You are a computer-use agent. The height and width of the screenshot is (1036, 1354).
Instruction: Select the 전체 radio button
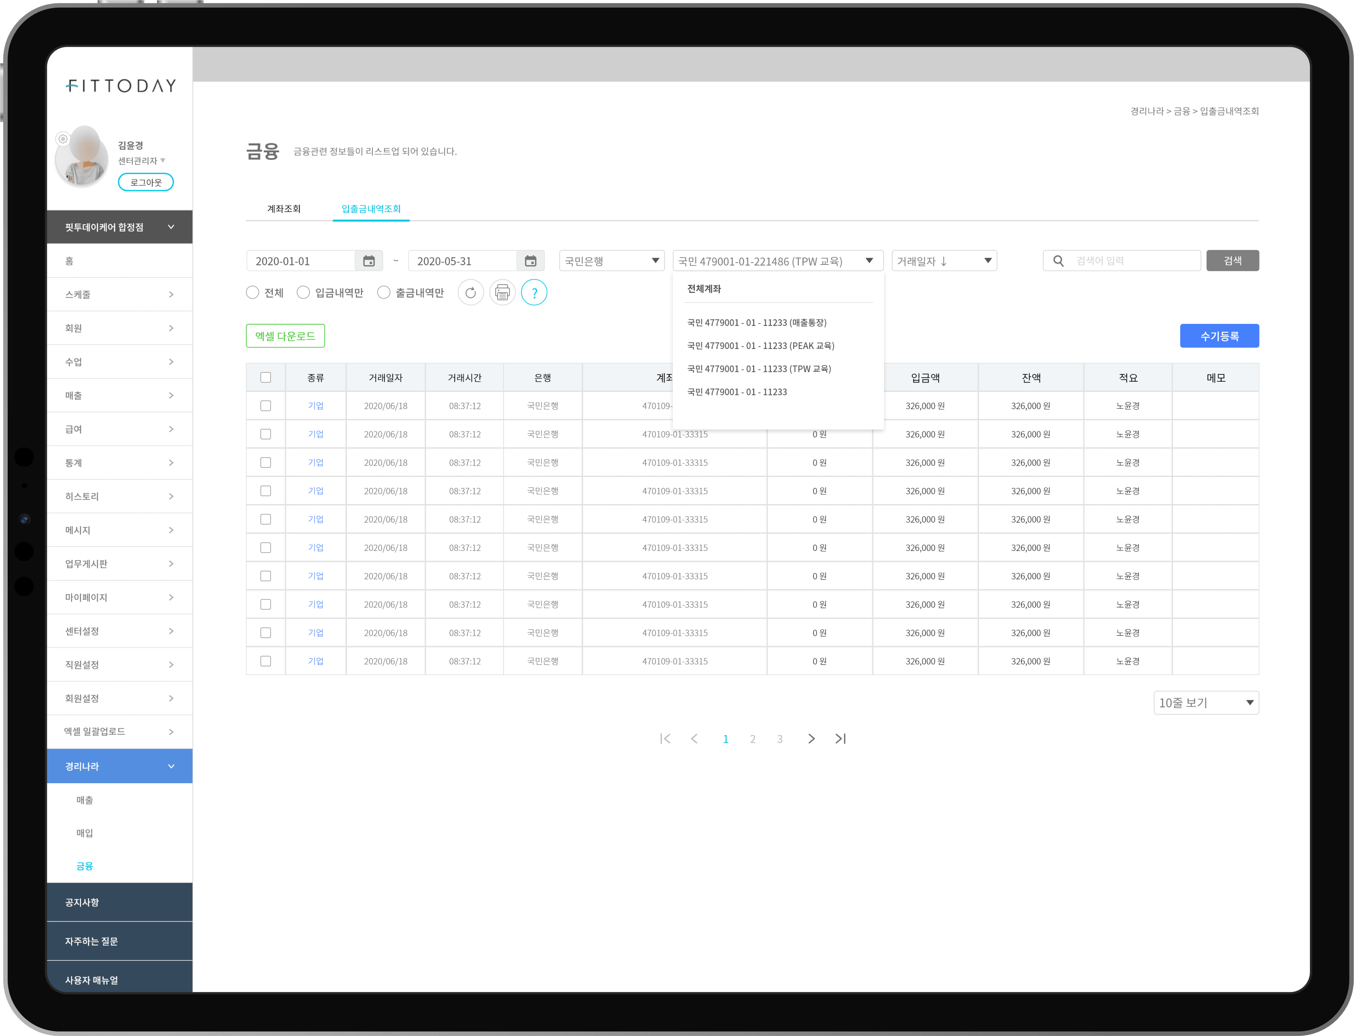pyautogui.click(x=252, y=292)
